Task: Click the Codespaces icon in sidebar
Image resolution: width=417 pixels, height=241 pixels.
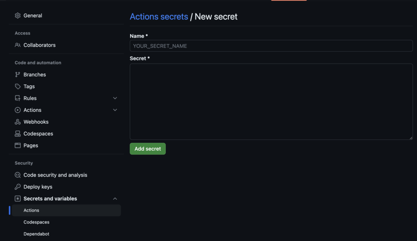Action: [18, 134]
